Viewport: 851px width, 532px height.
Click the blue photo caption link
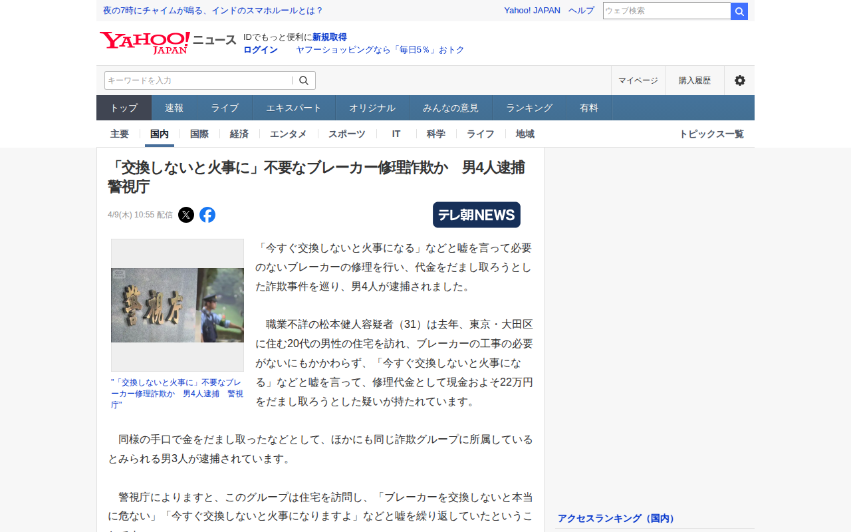[178, 394]
